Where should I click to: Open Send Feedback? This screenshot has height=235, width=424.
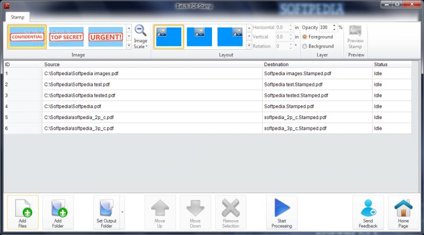368,212
